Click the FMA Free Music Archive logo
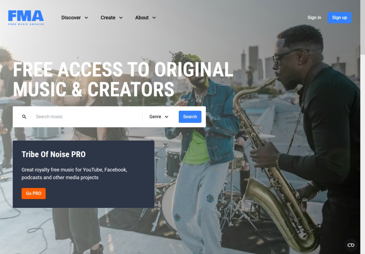This screenshot has width=365, height=254. pyautogui.click(x=26, y=18)
